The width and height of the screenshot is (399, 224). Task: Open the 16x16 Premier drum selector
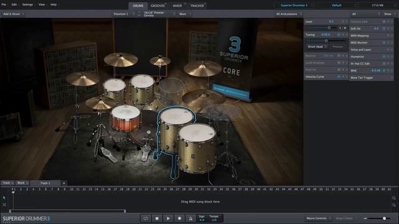[159, 14]
